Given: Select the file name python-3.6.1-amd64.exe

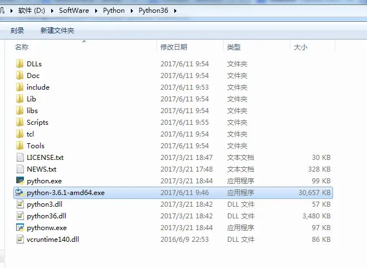Looking at the screenshot, I should click(66, 193).
